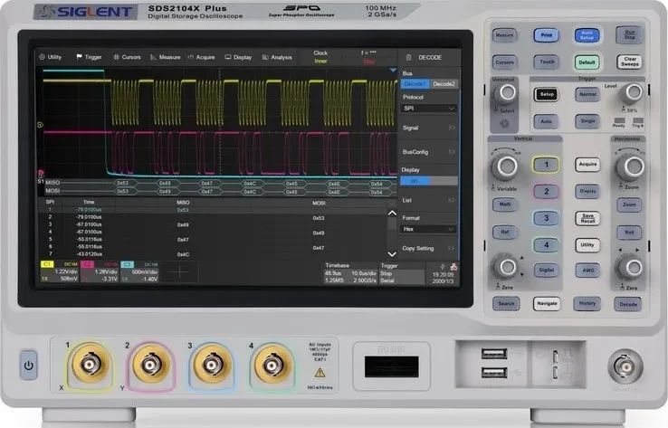Push the trigger Level knob

[633, 92]
